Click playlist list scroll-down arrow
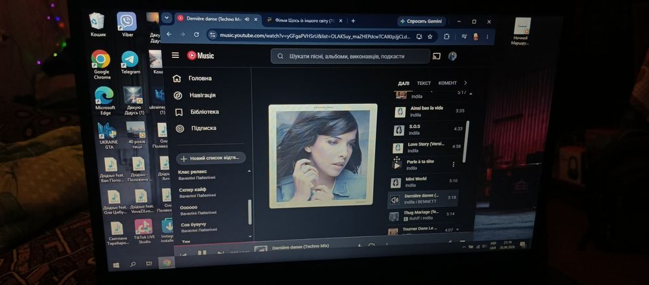This screenshot has width=649, height=285. coord(250,236)
